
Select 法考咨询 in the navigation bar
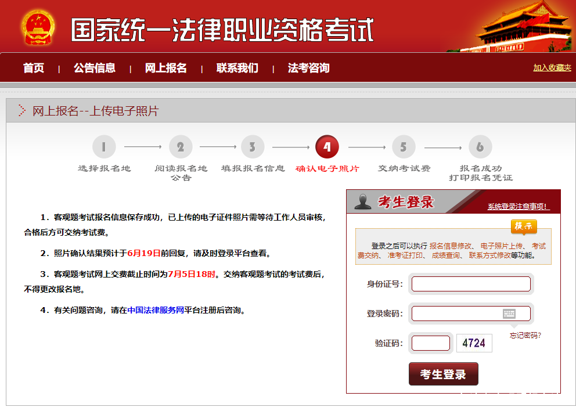point(308,67)
